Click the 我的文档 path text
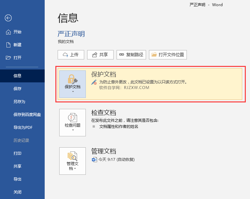This screenshot has height=199, width=250. click(66, 42)
